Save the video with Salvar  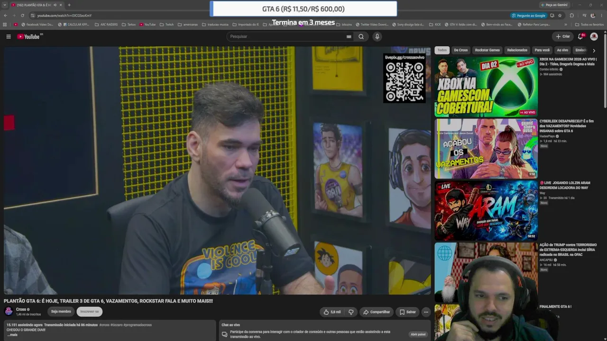(x=407, y=312)
